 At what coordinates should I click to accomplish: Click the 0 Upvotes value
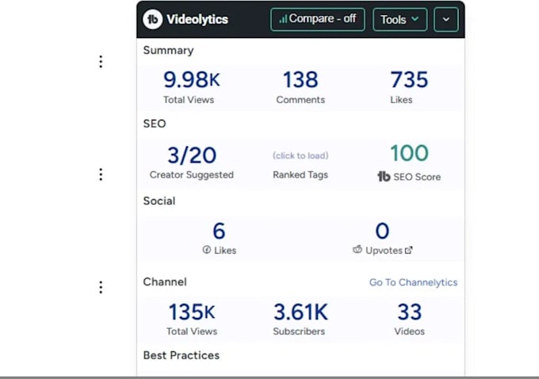click(x=382, y=231)
